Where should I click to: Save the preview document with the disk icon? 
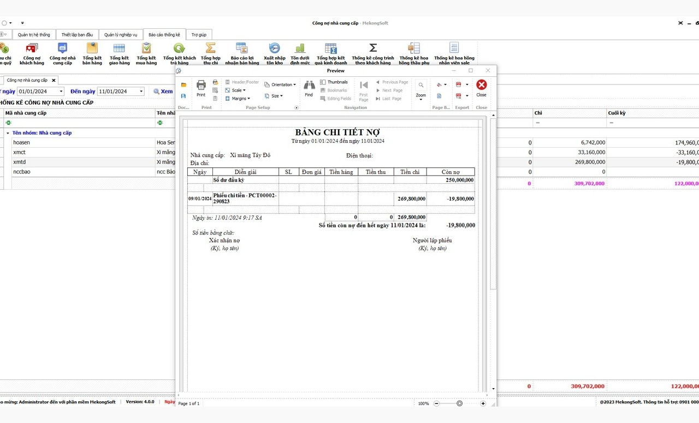[x=183, y=96]
